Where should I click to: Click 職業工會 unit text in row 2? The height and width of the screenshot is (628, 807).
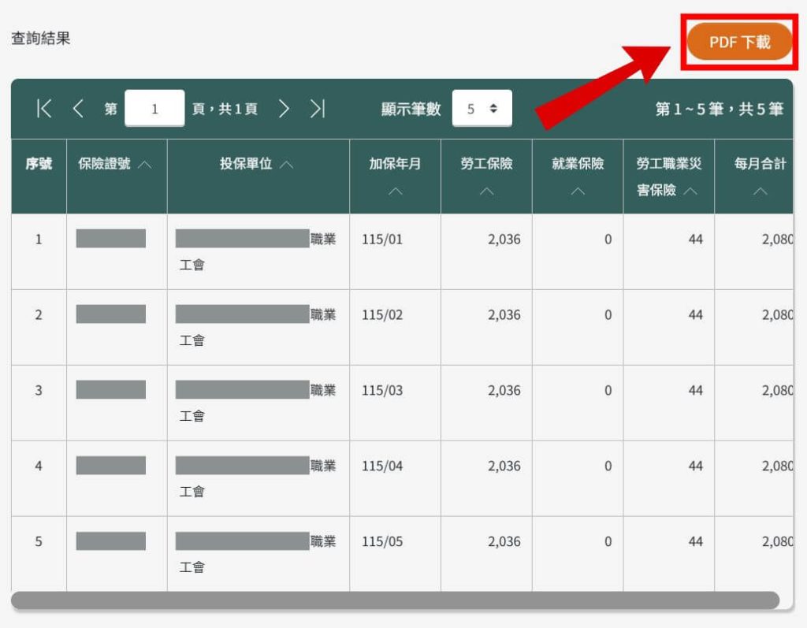click(x=258, y=327)
